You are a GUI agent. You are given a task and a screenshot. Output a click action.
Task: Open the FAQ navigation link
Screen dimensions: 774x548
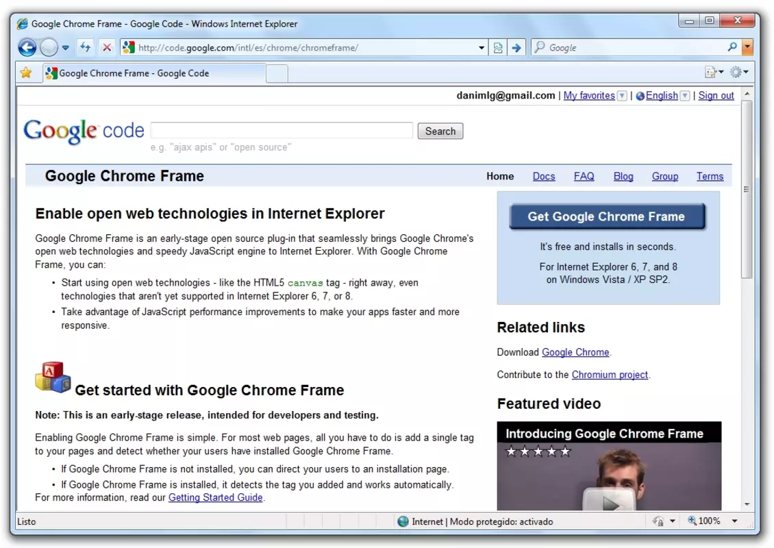[584, 176]
